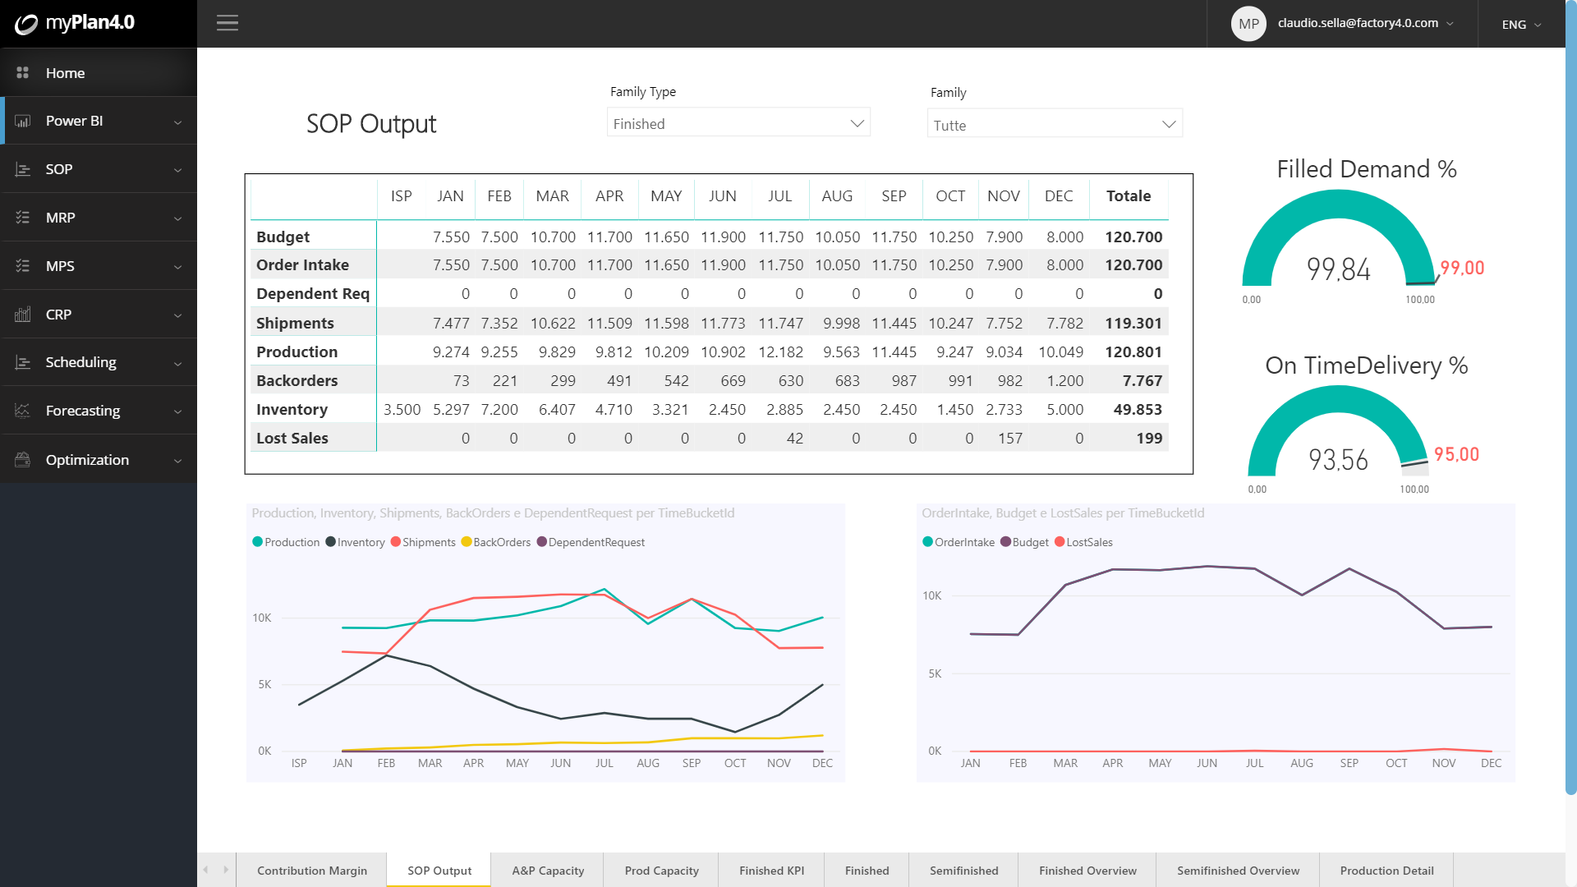
Task: Click the Optimization sidebar icon
Action: point(23,460)
